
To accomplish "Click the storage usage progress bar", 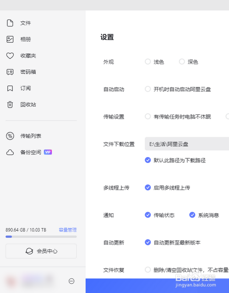I will coord(41,237).
